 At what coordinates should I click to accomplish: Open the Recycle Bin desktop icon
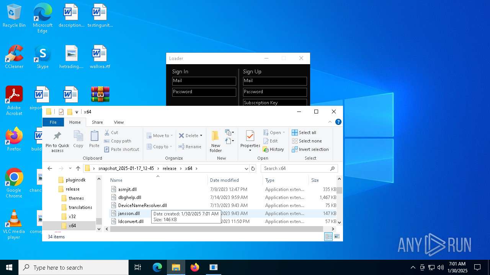point(14,16)
